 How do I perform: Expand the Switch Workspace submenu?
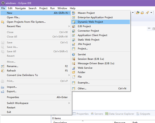(x=69, y=103)
